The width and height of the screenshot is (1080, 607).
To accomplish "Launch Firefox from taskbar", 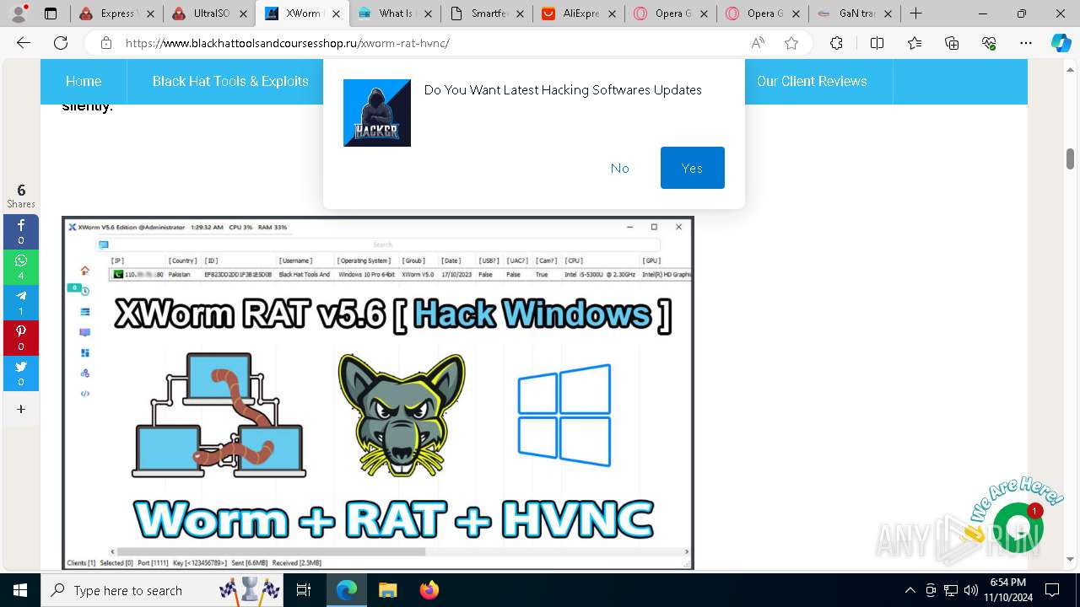I will click(429, 590).
